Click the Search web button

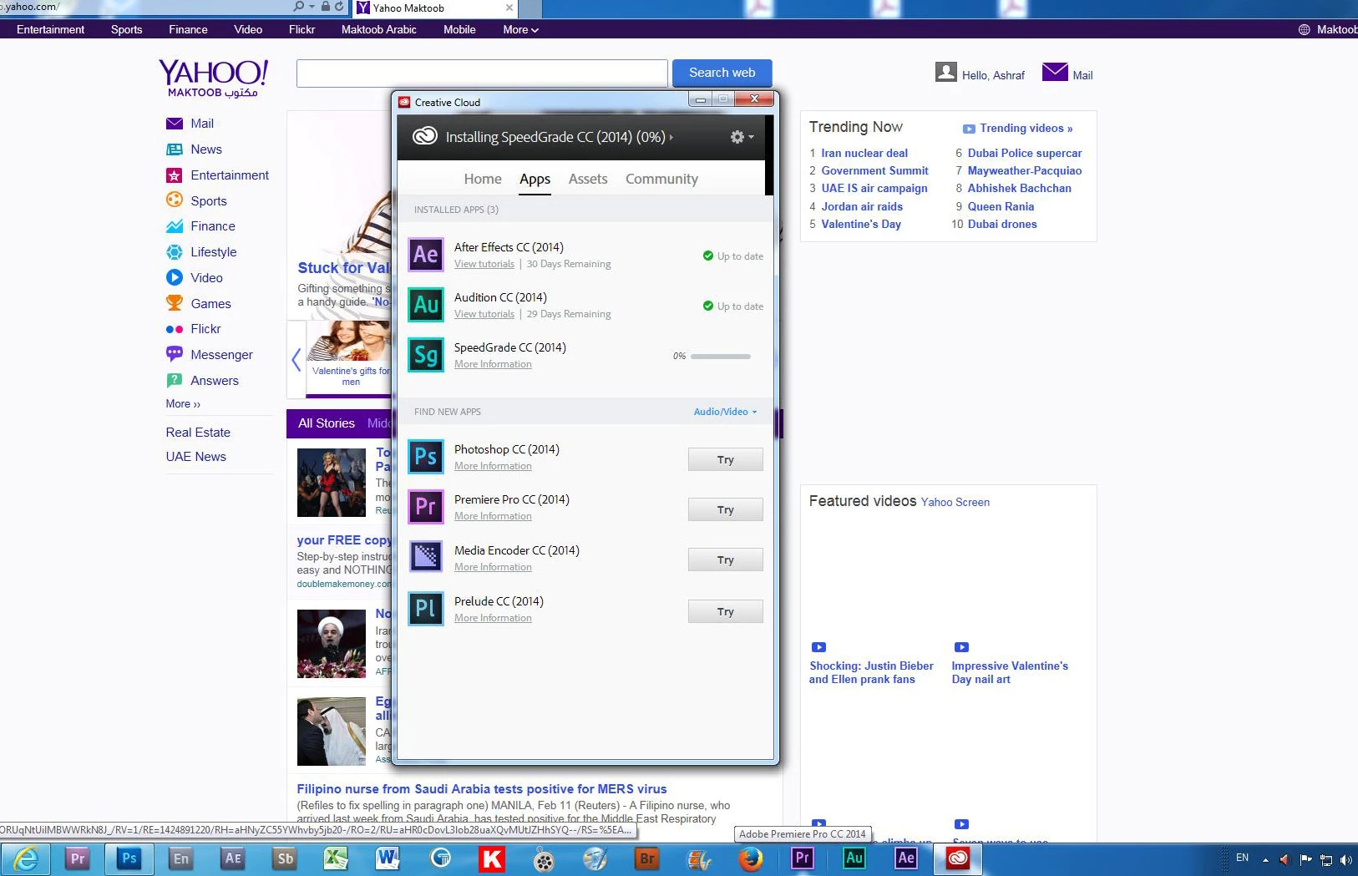click(x=722, y=73)
